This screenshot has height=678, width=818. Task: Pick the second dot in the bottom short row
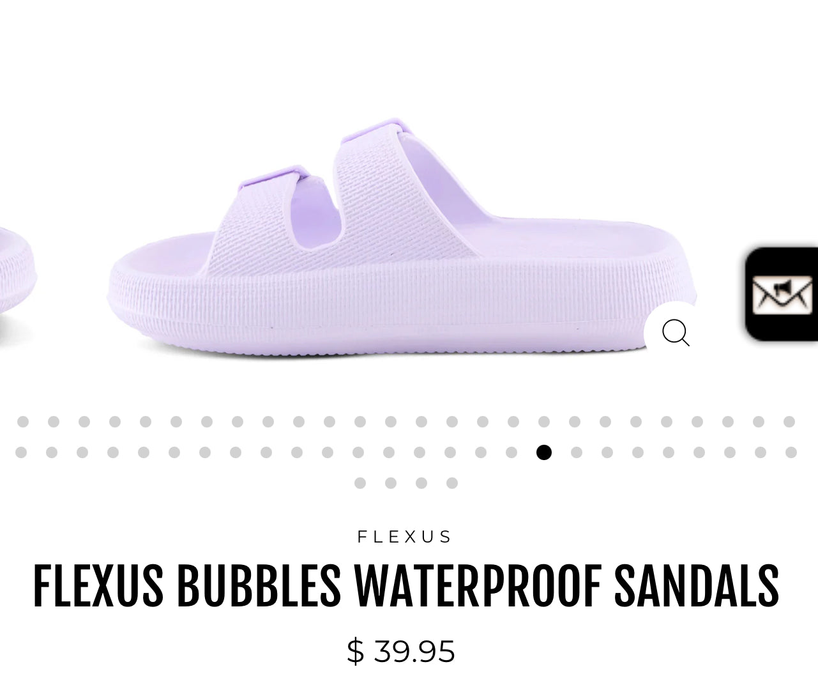pyautogui.click(x=391, y=483)
